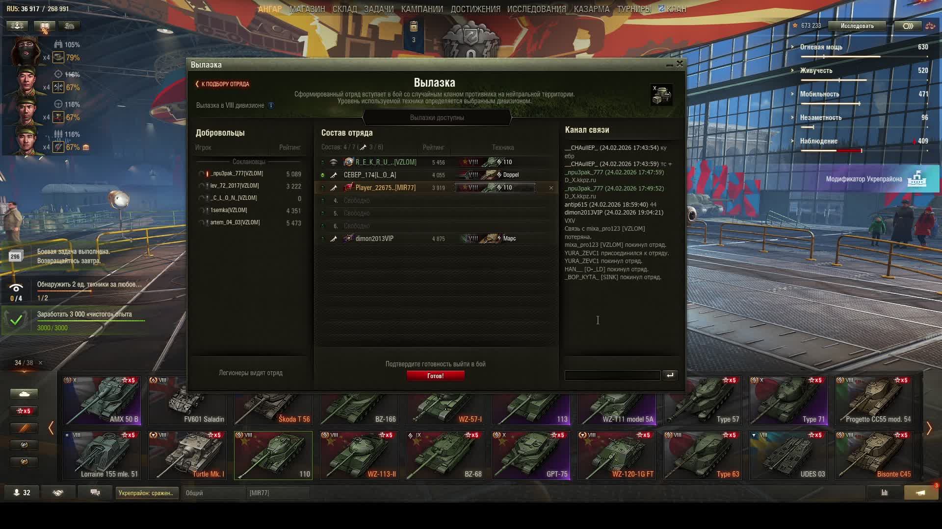
Task: Open the МАГАЗИН menu tab
Action: pyautogui.click(x=307, y=9)
